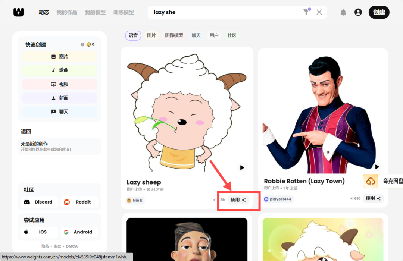Click the "无最近的创作" message
The width and height of the screenshot is (403, 261).
[x=34, y=144]
